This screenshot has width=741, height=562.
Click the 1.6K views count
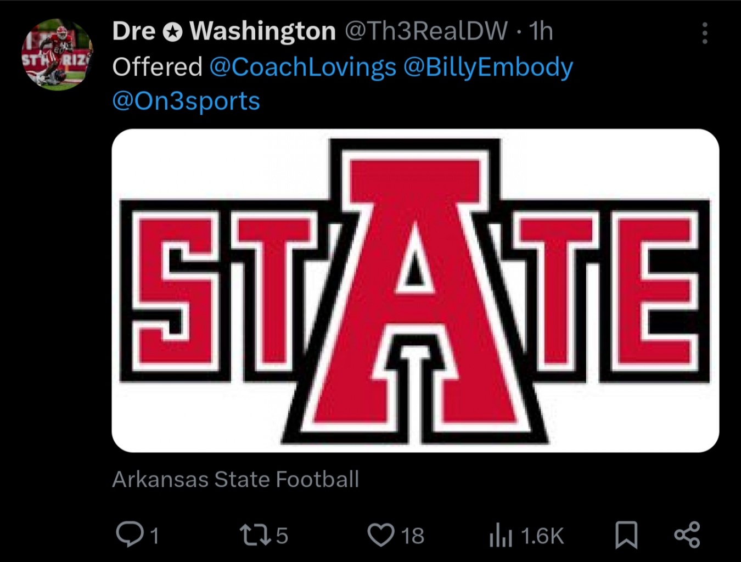[542, 536]
